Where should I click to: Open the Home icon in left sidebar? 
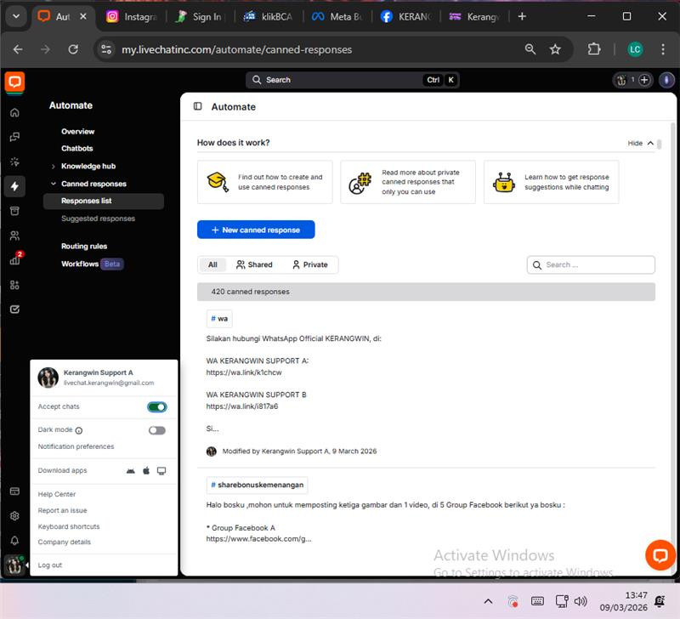pyautogui.click(x=14, y=113)
